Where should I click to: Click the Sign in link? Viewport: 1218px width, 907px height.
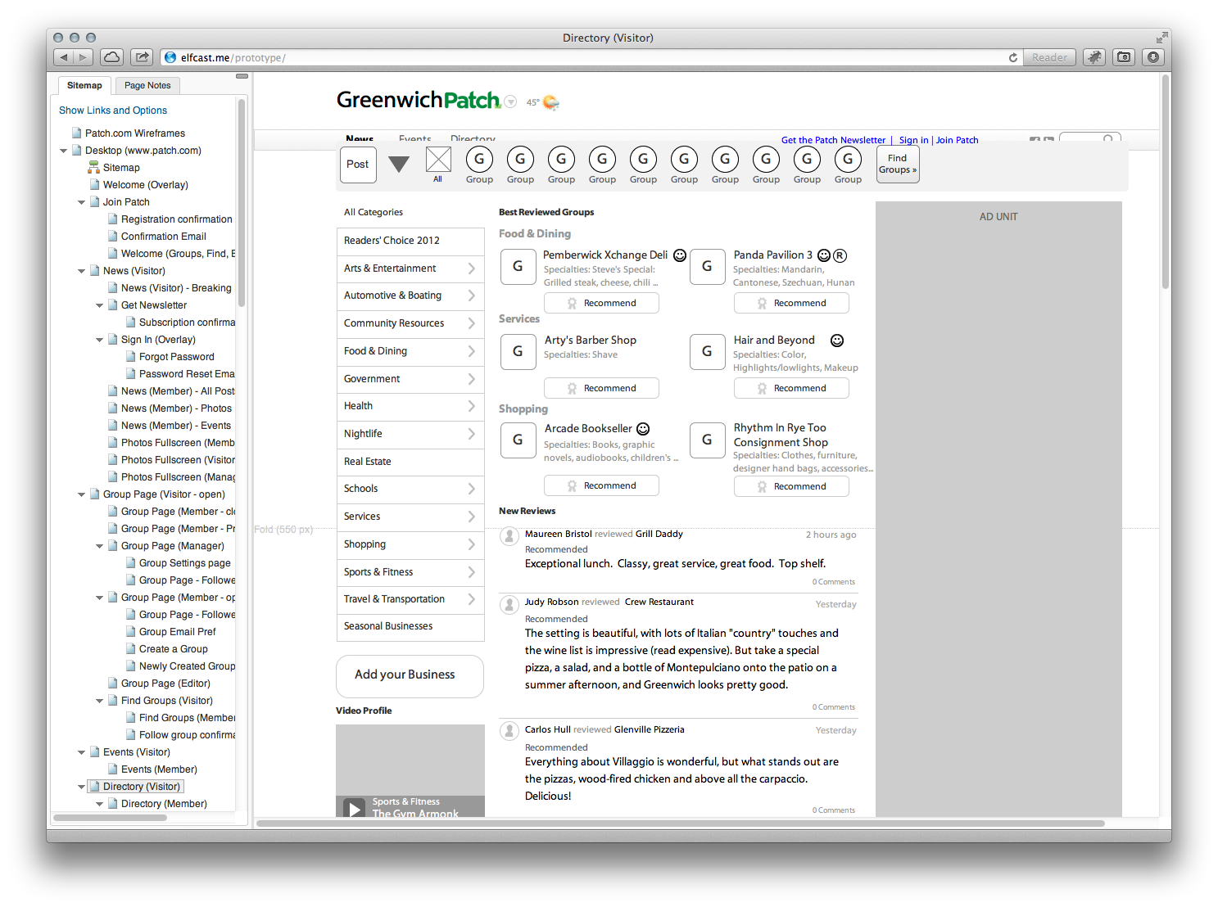click(912, 140)
